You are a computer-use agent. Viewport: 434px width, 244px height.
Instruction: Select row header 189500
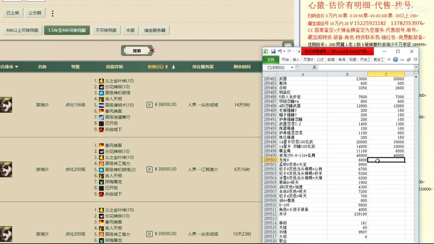tap(270, 160)
